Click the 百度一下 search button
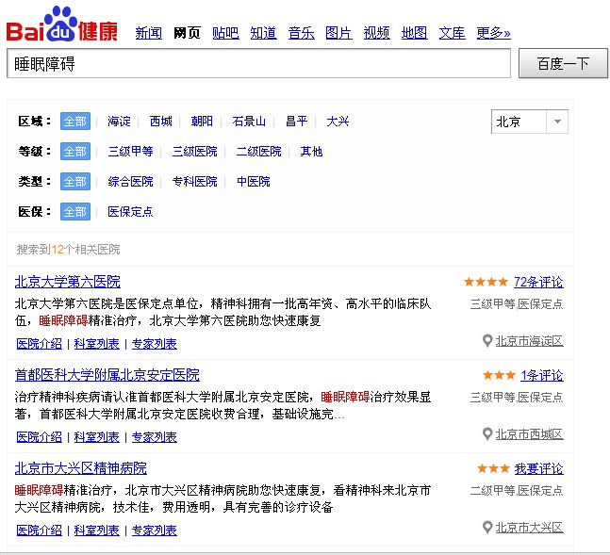Screen dimensions: 610x555 (x=563, y=63)
